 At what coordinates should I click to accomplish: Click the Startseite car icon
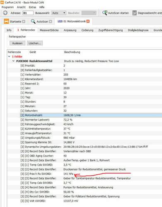[x=6, y=22]
